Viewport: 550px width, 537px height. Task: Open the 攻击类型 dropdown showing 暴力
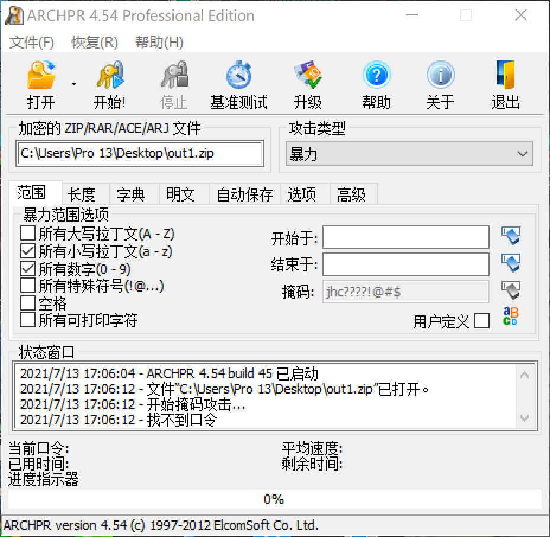[x=410, y=154]
